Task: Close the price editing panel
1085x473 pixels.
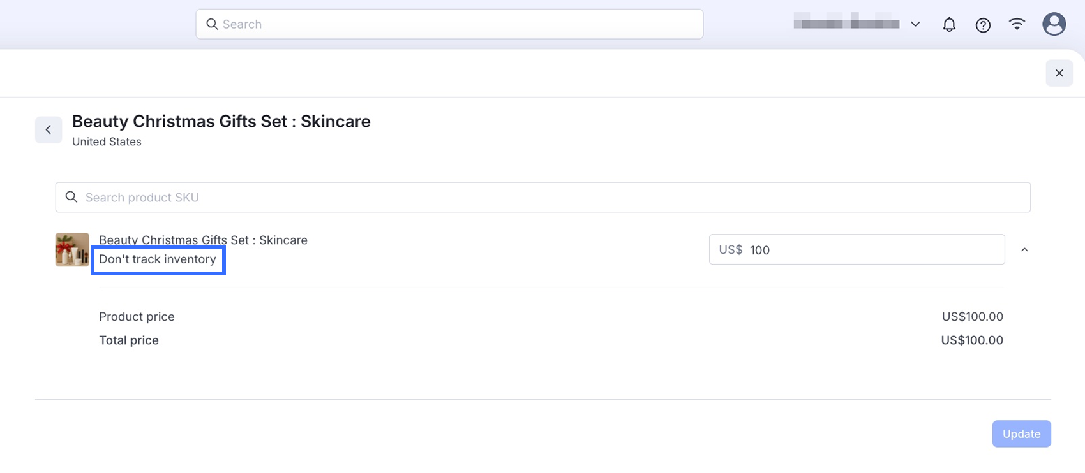Action: (x=1059, y=73)
